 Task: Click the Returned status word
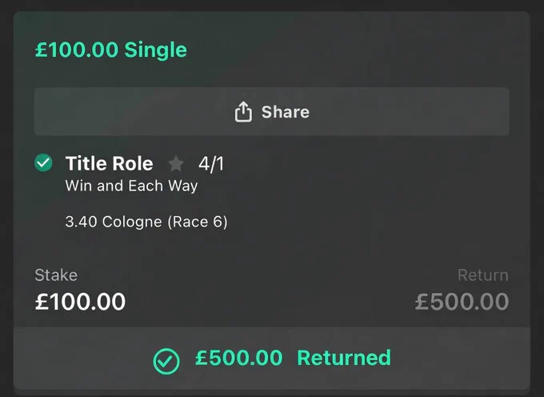coord(344,358)
